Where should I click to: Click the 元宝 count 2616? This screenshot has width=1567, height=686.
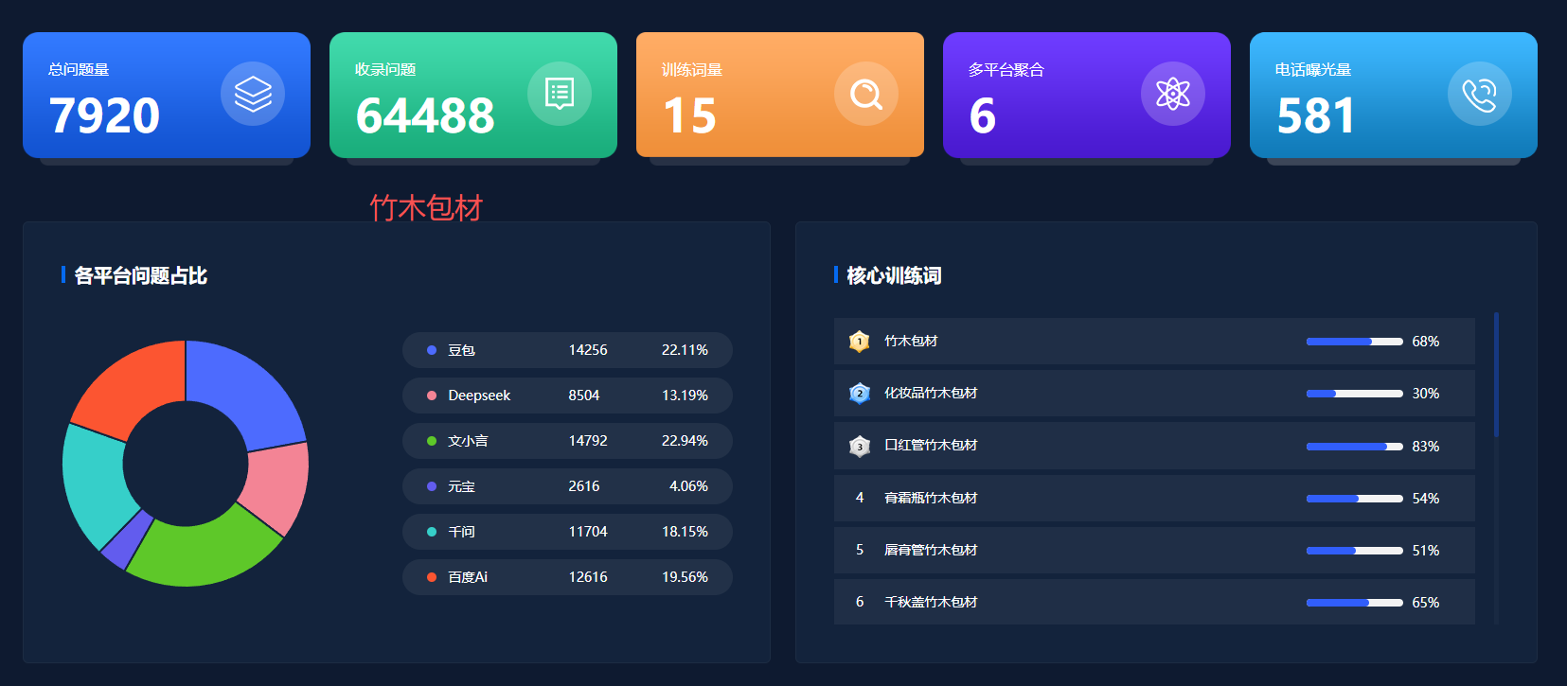pyautogui.click(x=584, y=486)
